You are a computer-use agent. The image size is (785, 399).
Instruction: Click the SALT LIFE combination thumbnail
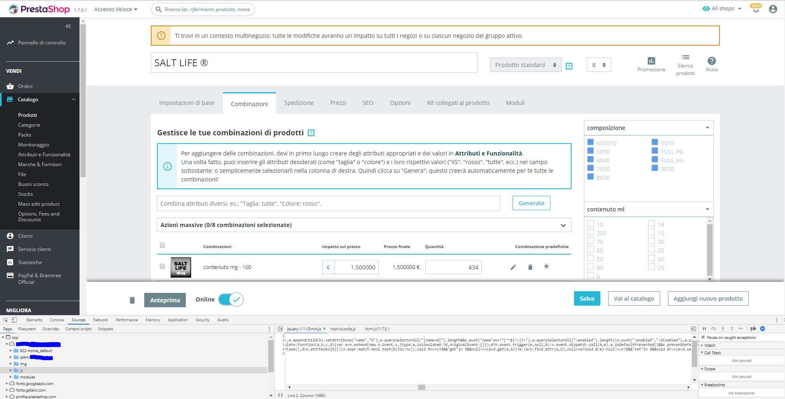[180, 267]
